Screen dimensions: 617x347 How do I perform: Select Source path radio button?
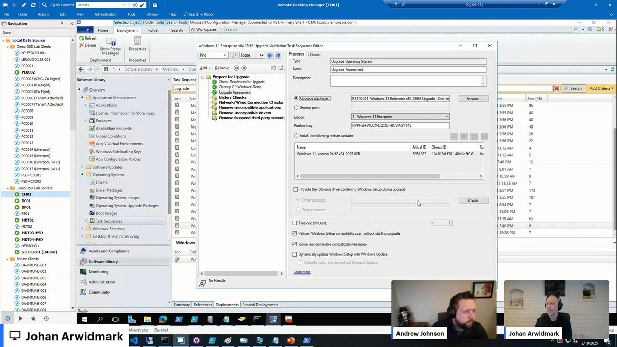[296, 108]
